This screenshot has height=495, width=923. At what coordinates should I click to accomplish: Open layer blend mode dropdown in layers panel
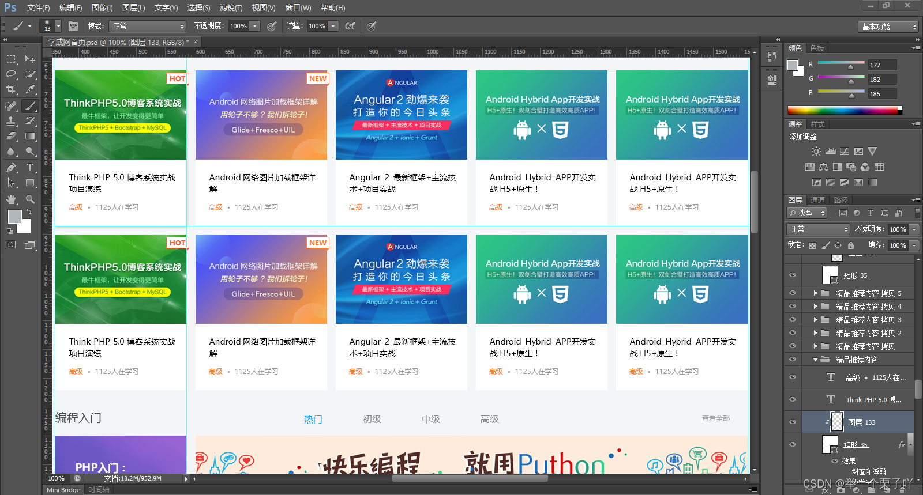(x=819, y=229)
